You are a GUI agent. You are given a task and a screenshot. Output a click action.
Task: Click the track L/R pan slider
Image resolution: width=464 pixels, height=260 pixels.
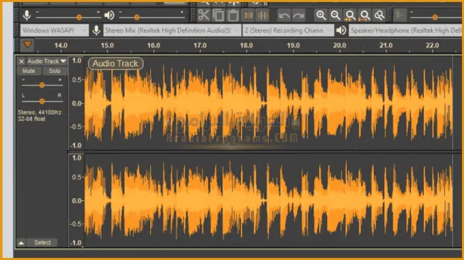pyautogui.click(x=42, y=101)
